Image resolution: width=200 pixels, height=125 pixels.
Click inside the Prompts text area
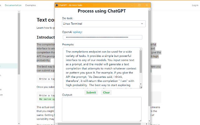(x=101, y=68)
